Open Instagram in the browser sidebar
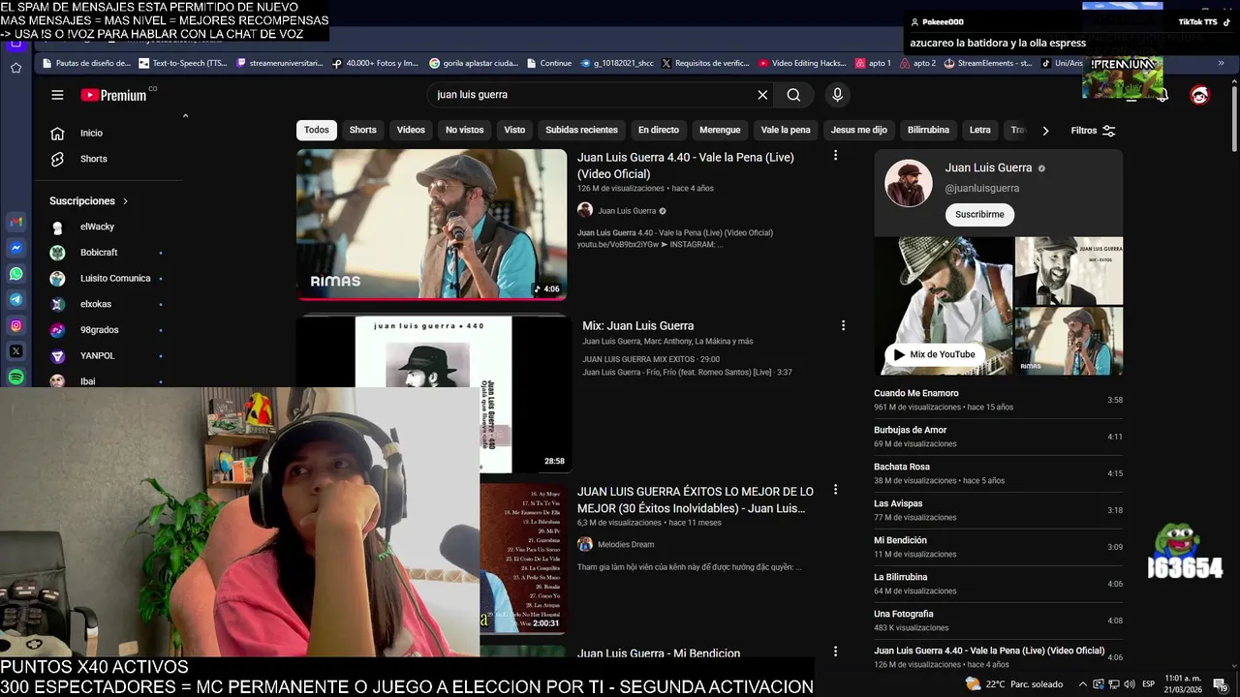Viewport: 1240px width, 697px height. (x=16, y=326)
